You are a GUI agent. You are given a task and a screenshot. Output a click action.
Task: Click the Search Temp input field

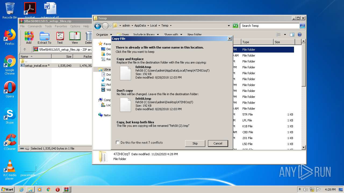coord(270,26)
